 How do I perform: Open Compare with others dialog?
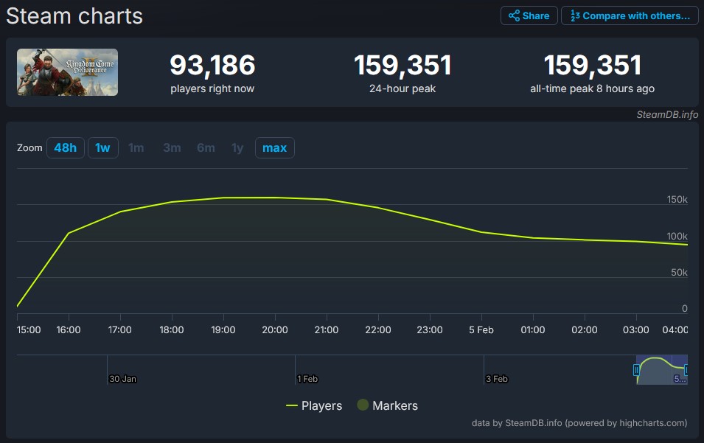tap(630, 15)
